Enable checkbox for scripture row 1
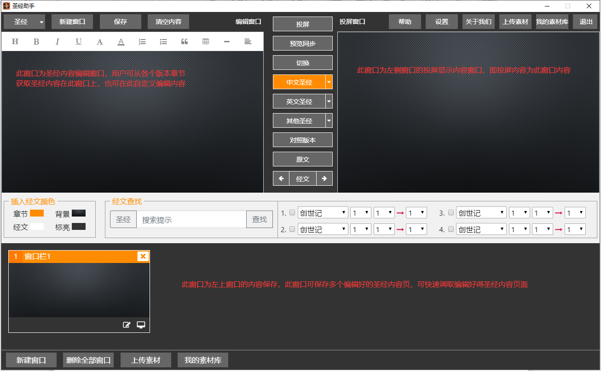The image size is (601, 371). (292, 213)
